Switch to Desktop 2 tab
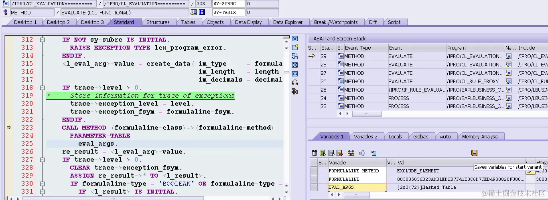This screenshot has height=200, width=548. [x=58, y=22]
